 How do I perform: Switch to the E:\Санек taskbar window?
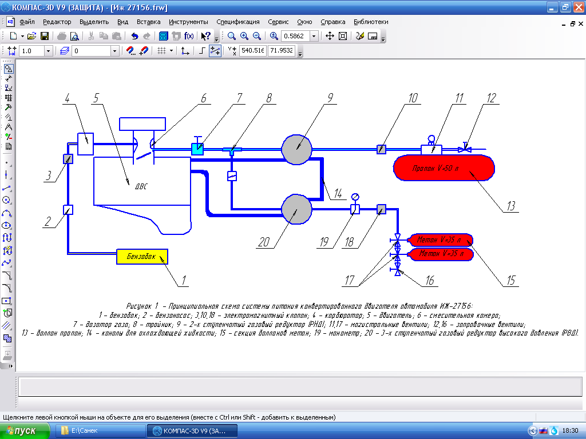(x=101, y=431)
